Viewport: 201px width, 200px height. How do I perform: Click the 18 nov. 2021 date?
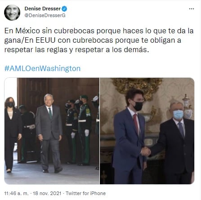pyautogui.click(x=47, y=193)
